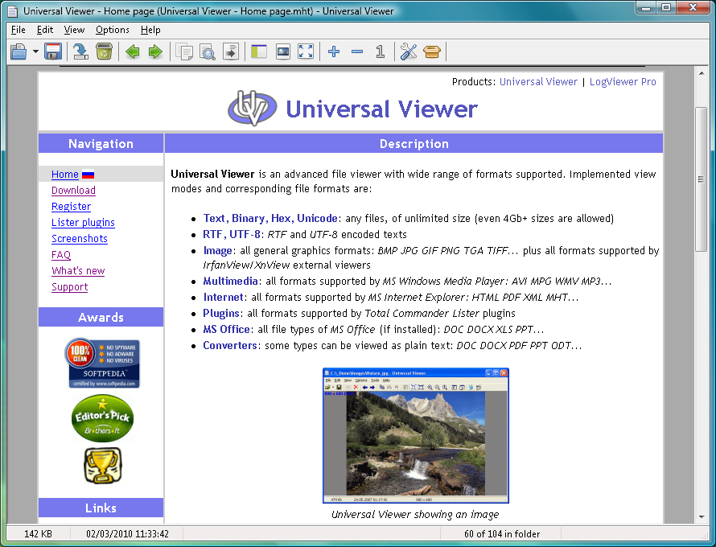Image resolution: width=716 pixels, height=547 pixels.
Task: Open the Download link
Action: coord(73,191)
